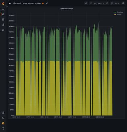Image resolution: width=127 pixels, height=132 pixels.
Task: Open dashboard settings gear in toolbar
Action: (x=86, y=3)
